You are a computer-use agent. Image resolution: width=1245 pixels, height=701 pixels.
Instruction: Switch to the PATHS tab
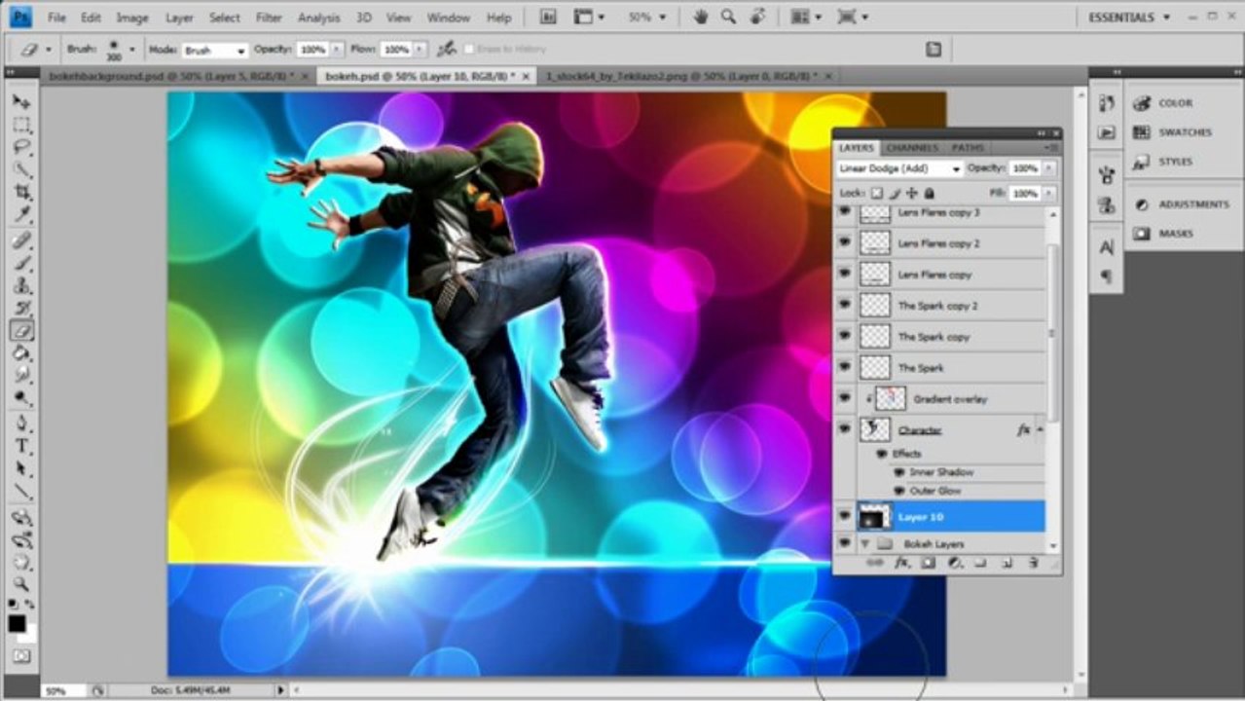tap(968, 147)
